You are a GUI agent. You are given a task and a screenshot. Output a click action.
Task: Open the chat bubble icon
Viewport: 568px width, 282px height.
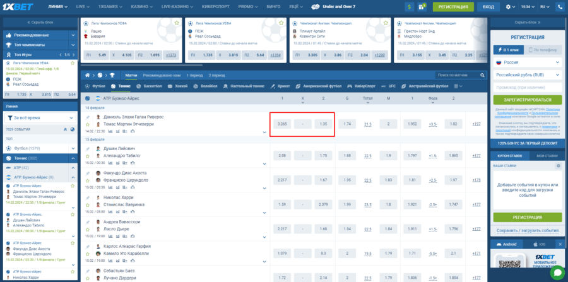[557, 273]
